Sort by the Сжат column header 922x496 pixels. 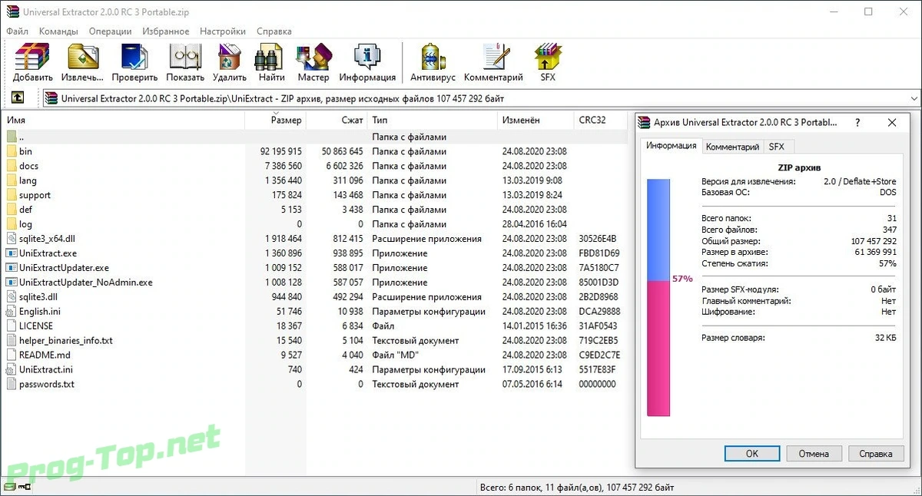337,121
